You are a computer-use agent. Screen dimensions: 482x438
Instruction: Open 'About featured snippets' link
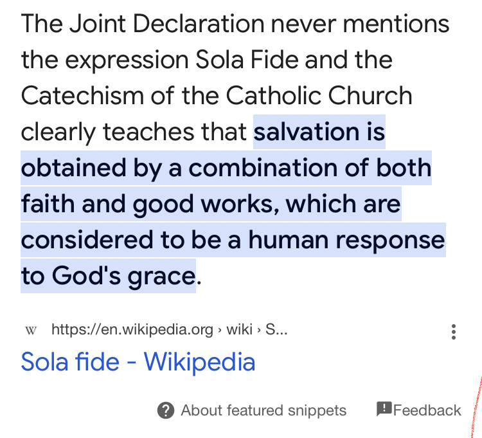point(263,410)
